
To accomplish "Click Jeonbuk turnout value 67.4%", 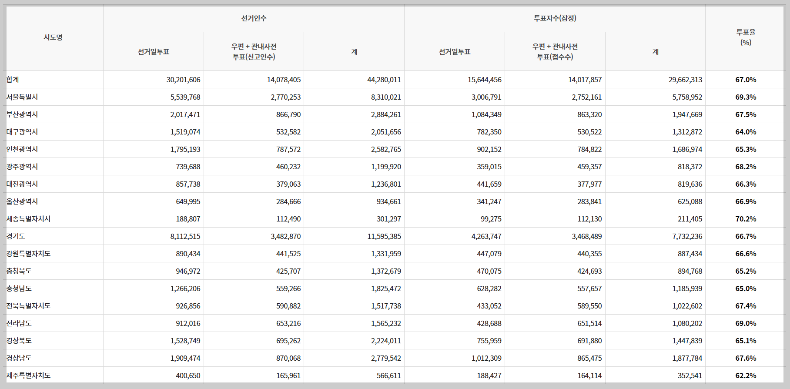I will click(746, 306).
